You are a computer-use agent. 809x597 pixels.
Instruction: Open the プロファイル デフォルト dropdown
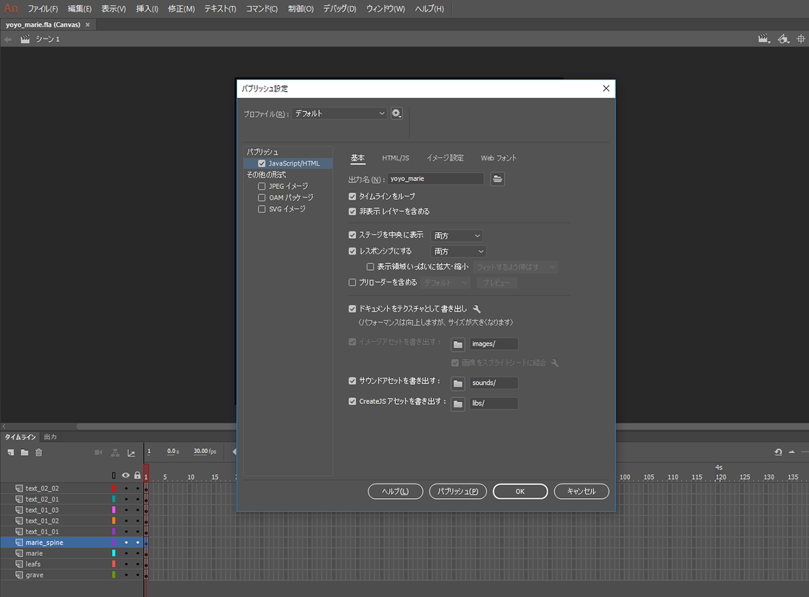pyautogui.click(x=340, y=113)
